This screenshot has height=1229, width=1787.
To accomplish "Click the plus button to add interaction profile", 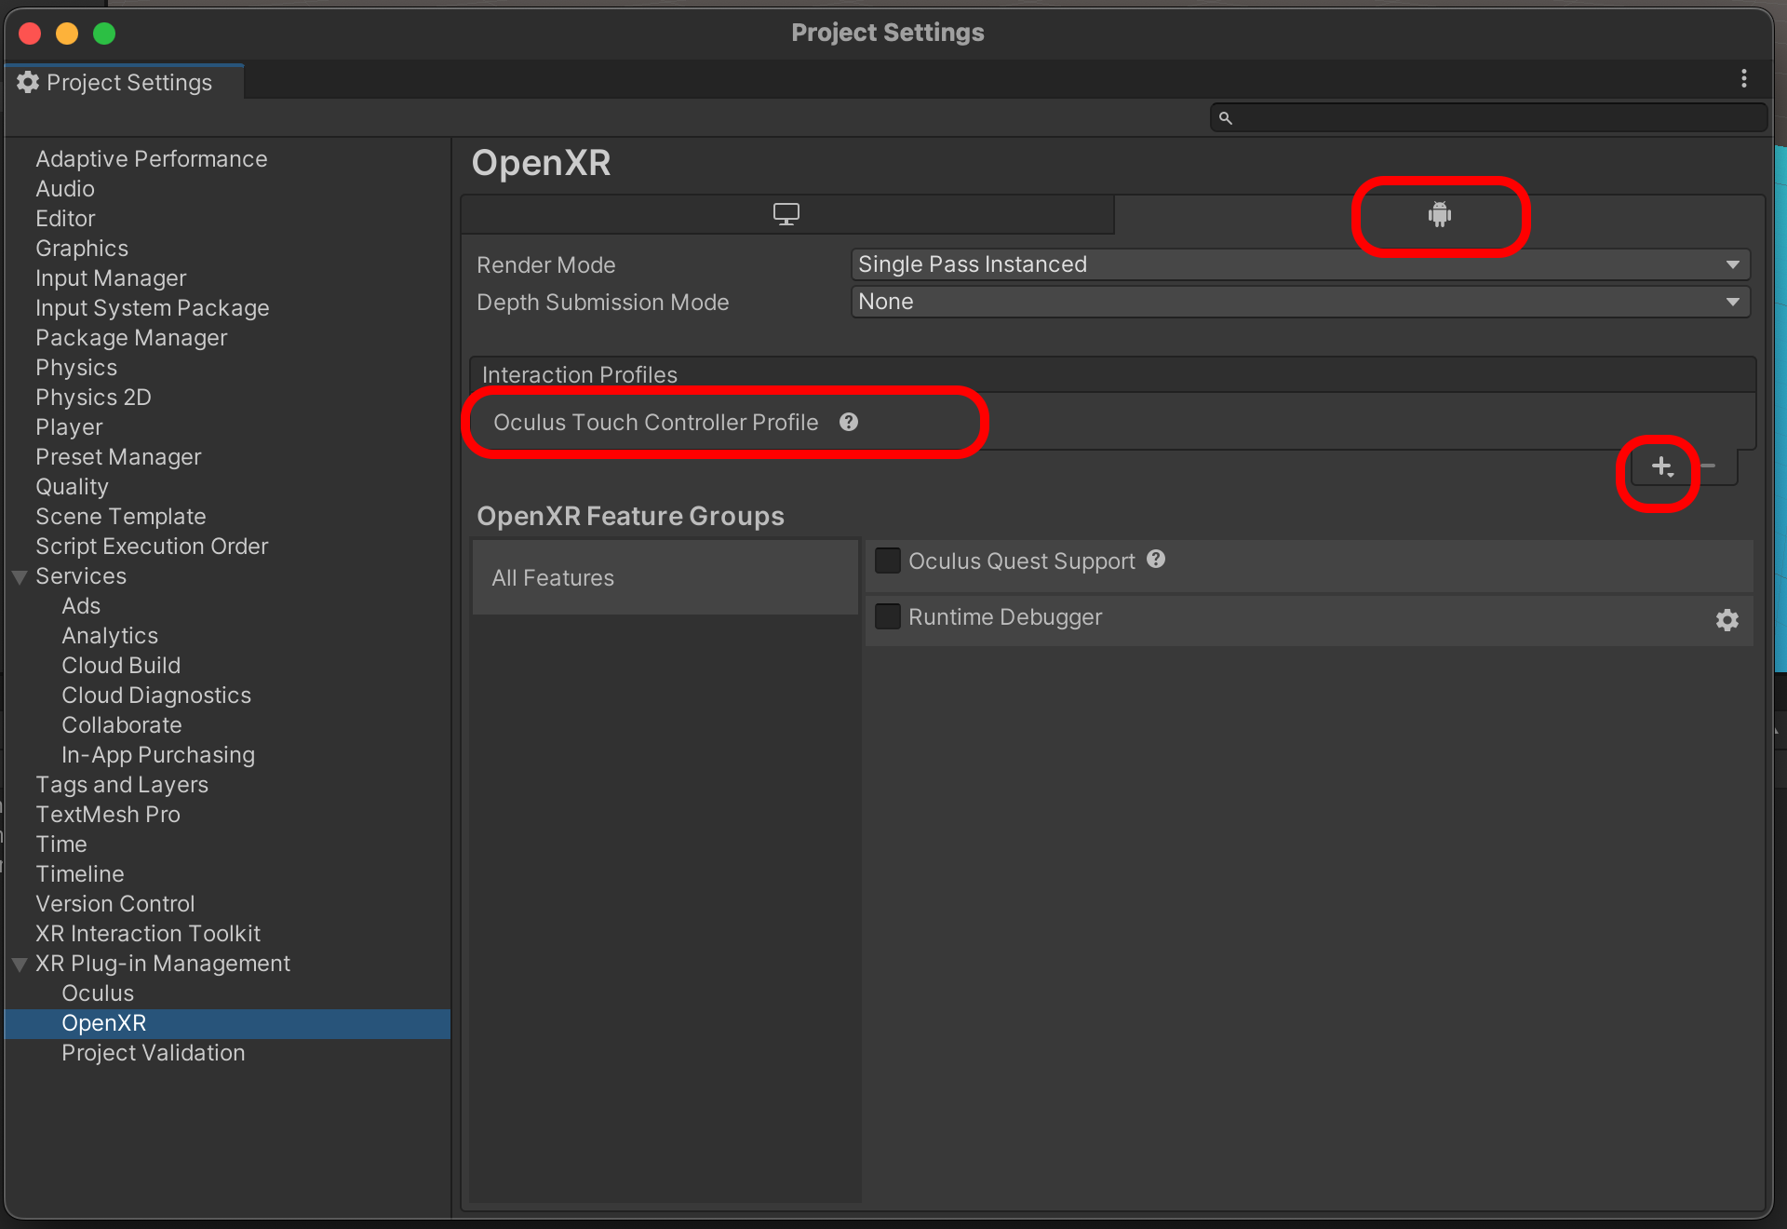I will 1661,466.
